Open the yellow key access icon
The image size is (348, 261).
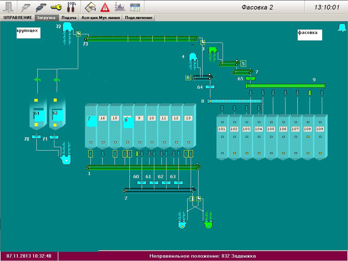(x=56, y=7)
